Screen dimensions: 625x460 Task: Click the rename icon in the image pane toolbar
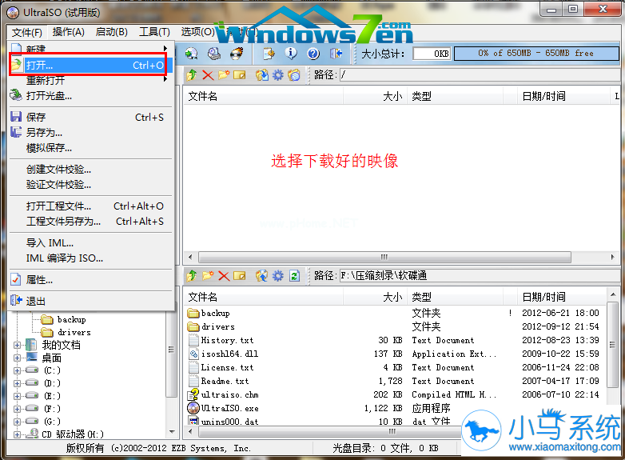pyautogui.click(x=240, y=74)
